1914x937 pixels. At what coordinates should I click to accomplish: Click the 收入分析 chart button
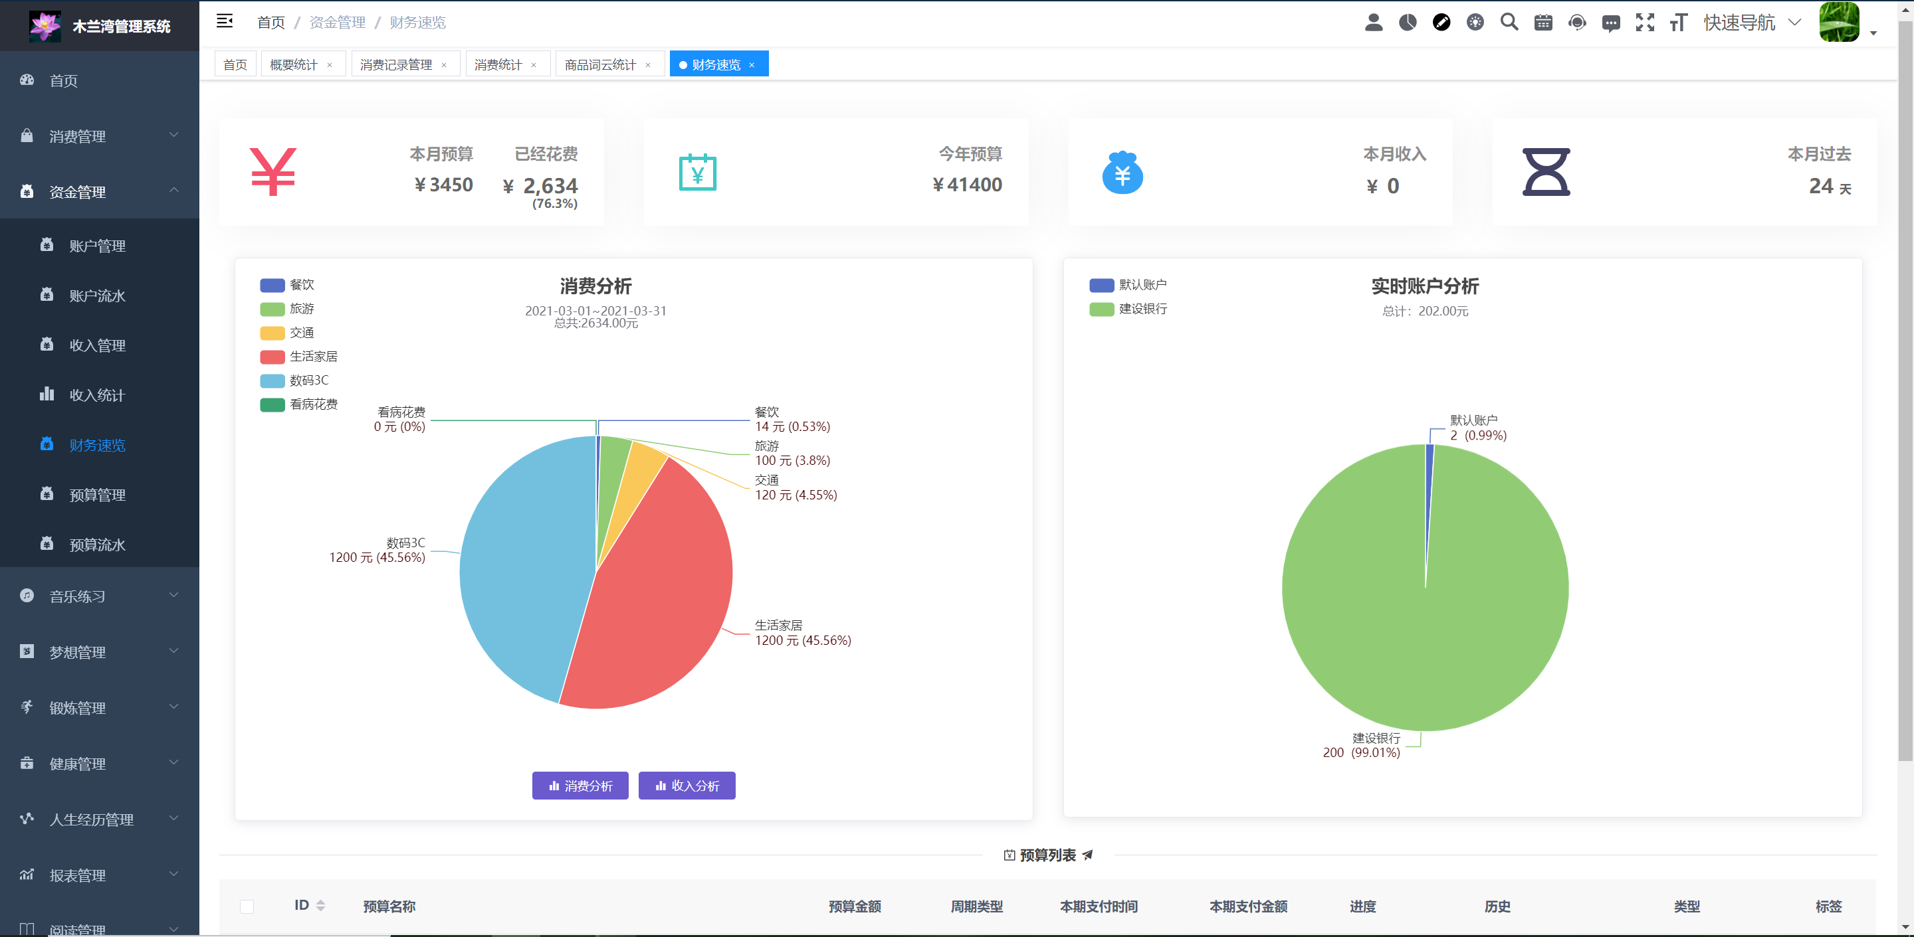(x=687, y=786)
